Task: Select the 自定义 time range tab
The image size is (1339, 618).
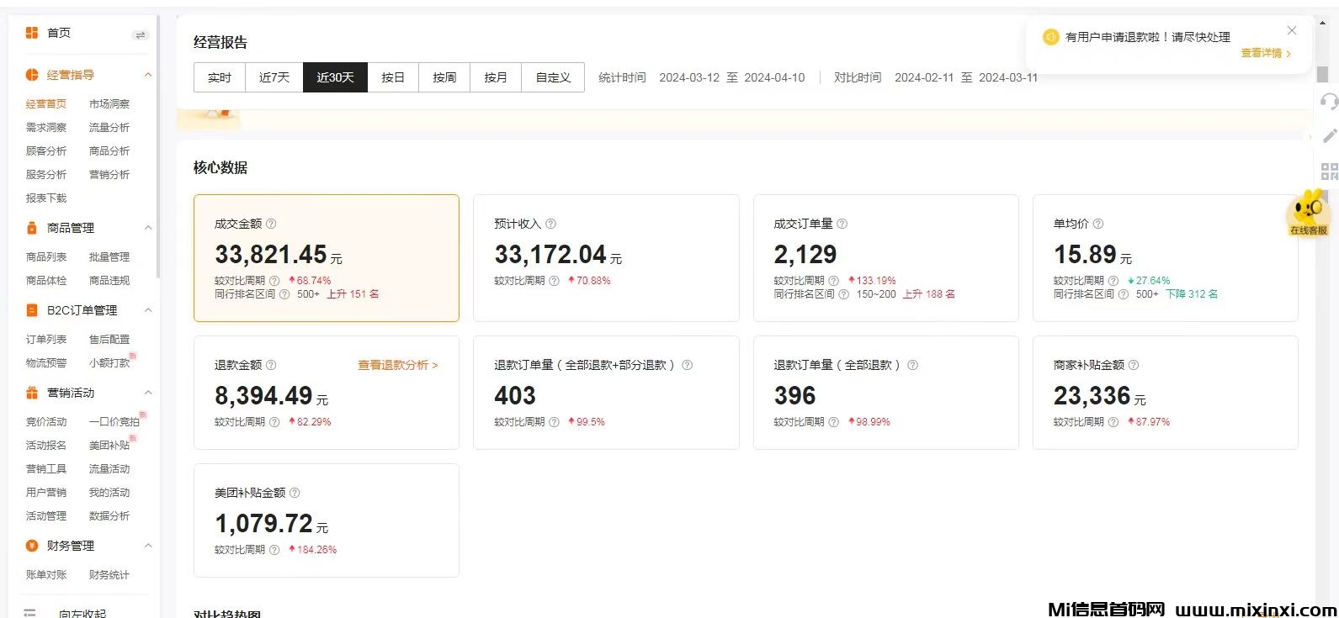Action: pos(553,77)
